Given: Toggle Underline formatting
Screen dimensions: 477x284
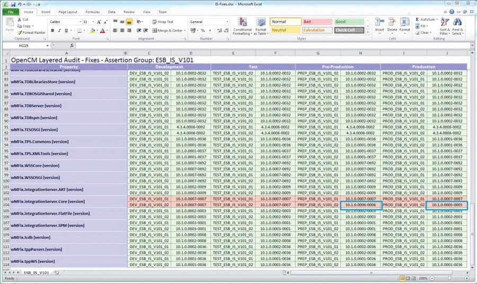Looking at the screenshot, I should [66, 31].
